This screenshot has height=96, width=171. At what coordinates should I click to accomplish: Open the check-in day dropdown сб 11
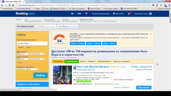(25, 54)
